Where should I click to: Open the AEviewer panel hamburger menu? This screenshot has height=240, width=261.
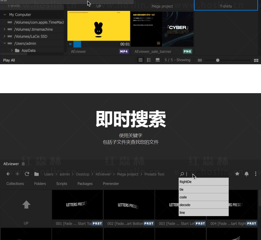[23, 164]
